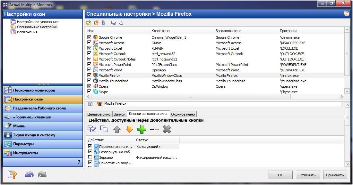
Task: Disable the Mozilla Firefox rule checkbox
Action: (89, 75)
